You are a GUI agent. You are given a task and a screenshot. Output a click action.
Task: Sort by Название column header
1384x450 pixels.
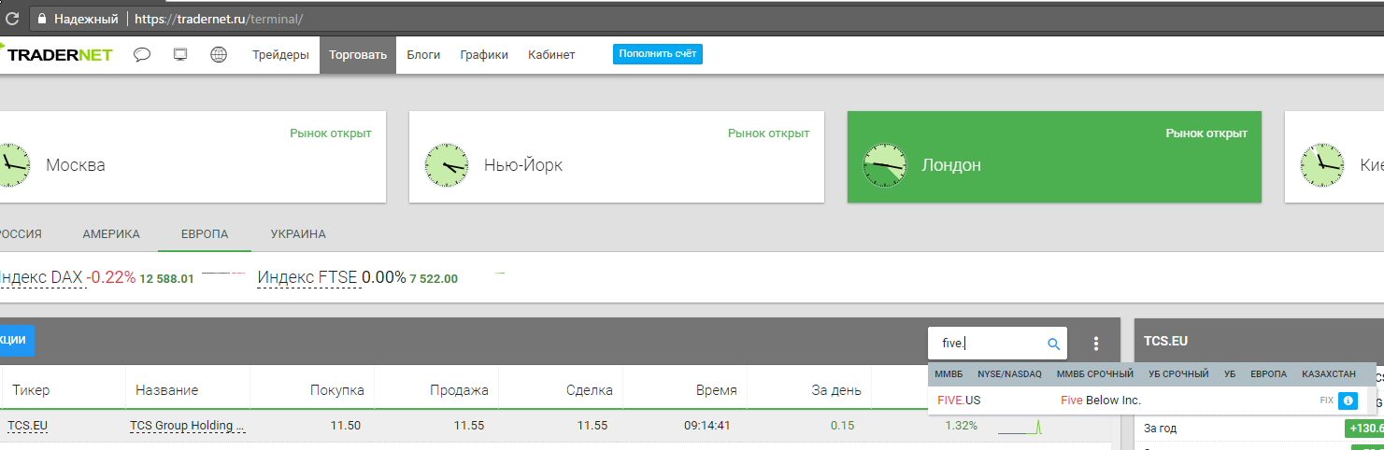click(166, 390)
